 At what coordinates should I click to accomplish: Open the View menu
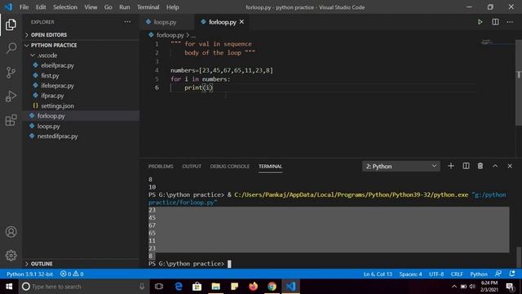tap(91, 7)
